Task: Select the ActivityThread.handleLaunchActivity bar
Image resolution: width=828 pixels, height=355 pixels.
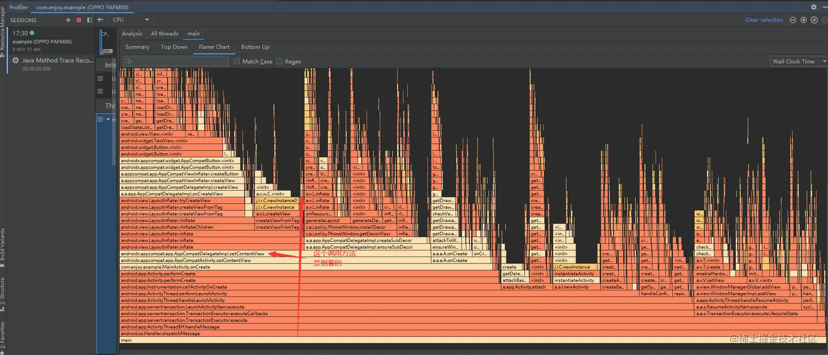Action: (x=406, y=300)
